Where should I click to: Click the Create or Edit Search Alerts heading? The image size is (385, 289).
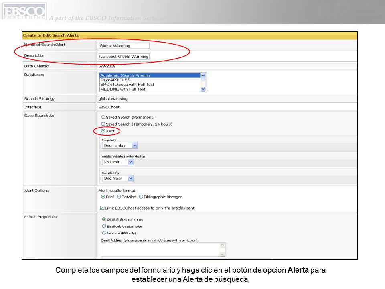click(51, 35)
